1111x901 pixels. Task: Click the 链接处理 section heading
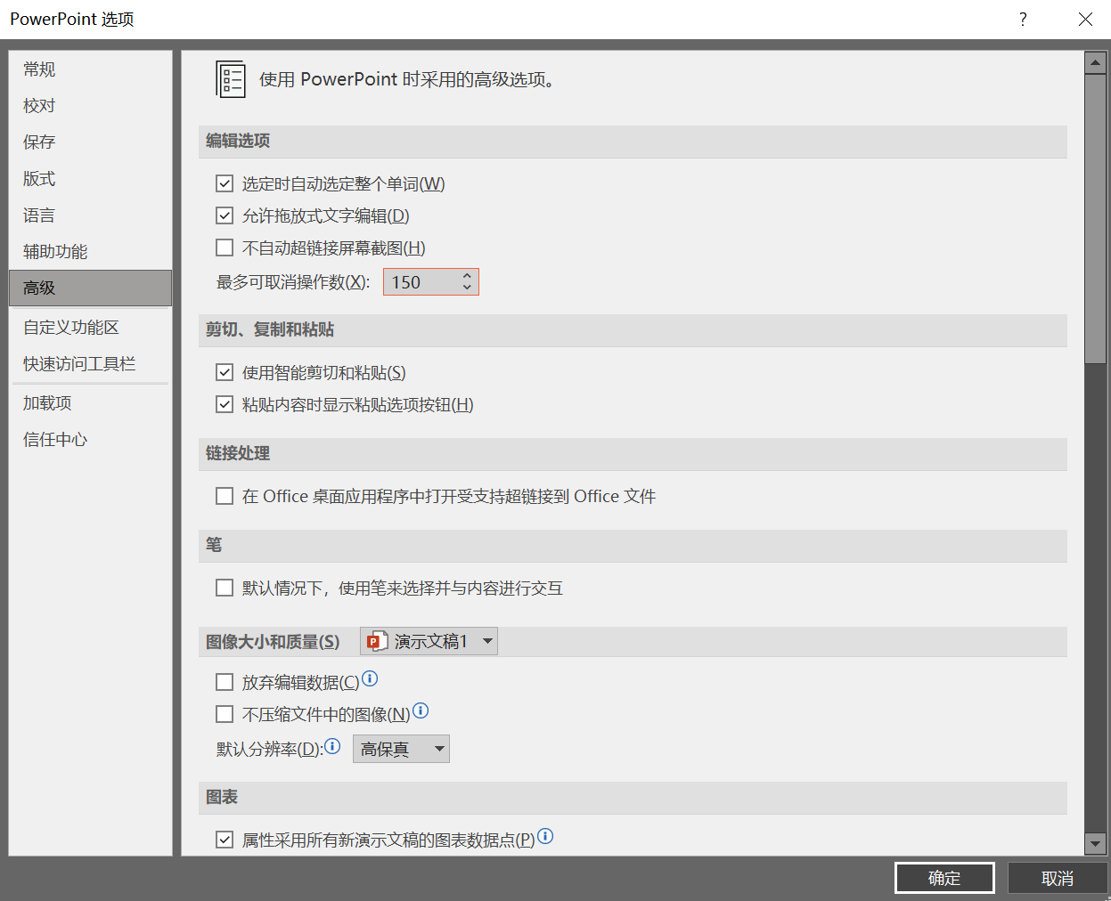[x=238, y=453]
